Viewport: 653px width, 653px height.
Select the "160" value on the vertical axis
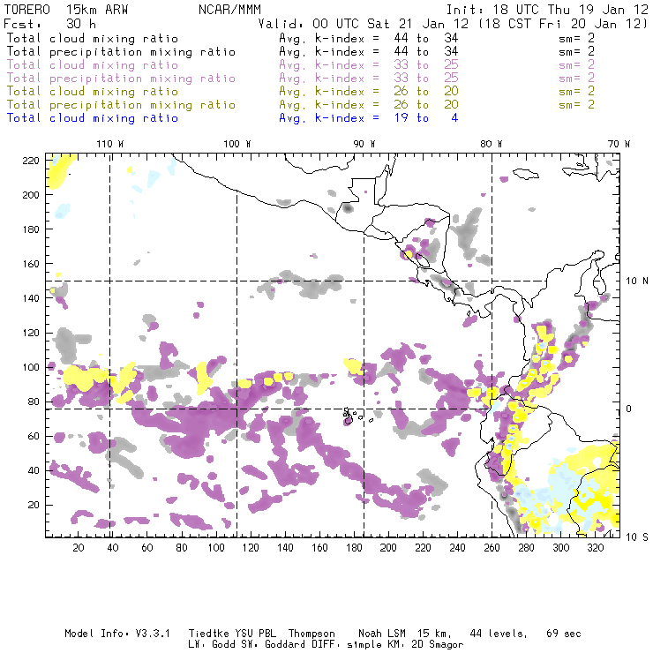coord(31,264)
